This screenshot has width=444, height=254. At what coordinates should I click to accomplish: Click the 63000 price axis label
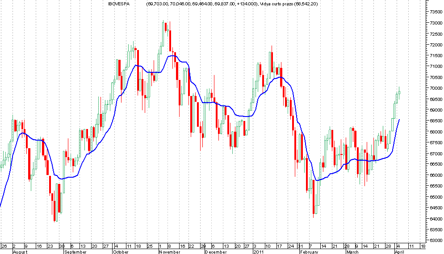(433, 241)
